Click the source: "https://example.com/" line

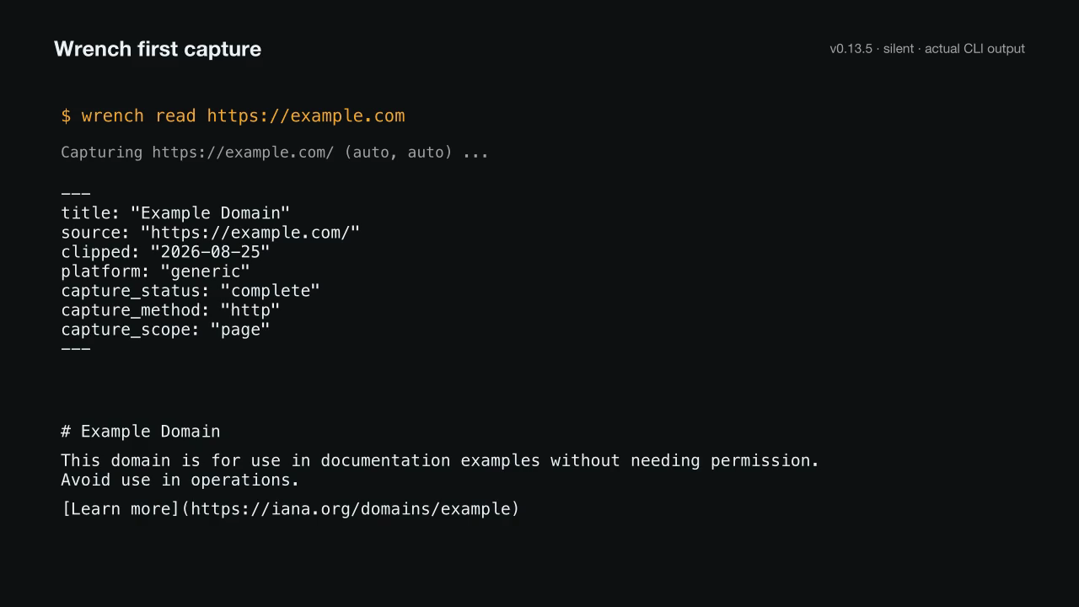pos(210,233)
